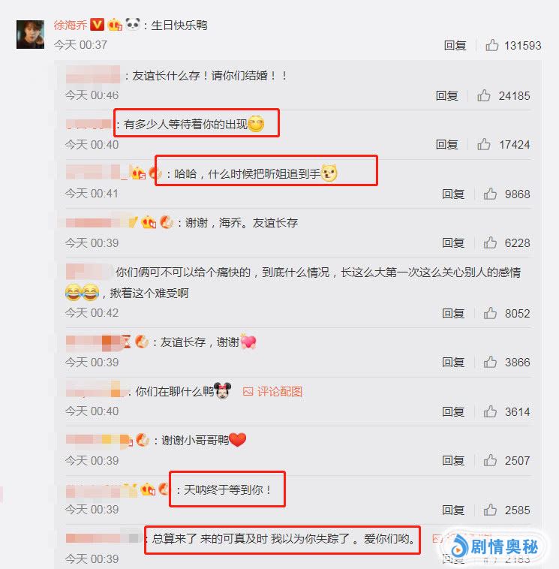Click thumbs-up icon beside 6228

point(490,242)
